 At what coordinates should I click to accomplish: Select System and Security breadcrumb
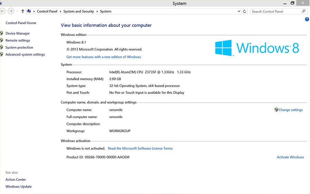coord(79,11)
